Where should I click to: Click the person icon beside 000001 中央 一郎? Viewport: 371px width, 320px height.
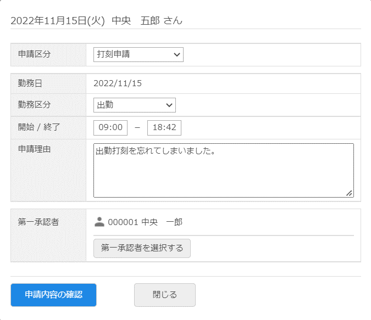click(x=99, y=222)
